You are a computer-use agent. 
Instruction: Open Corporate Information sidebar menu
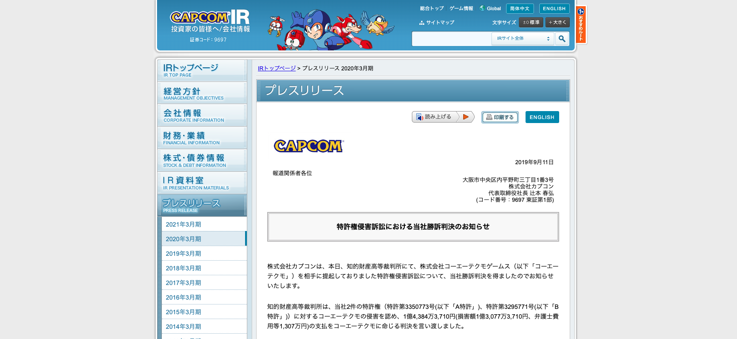pyautogui.click(x=202, y=116)
